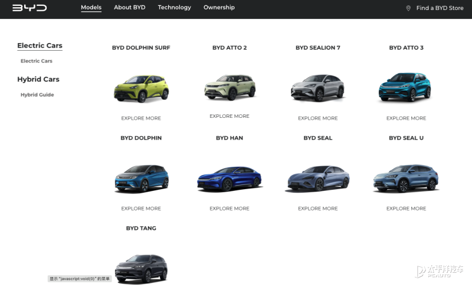This screenshot has width=472, height=287.
Task: Click Explore More under Dolphin Surf
Action: click(x=141, y=118)
